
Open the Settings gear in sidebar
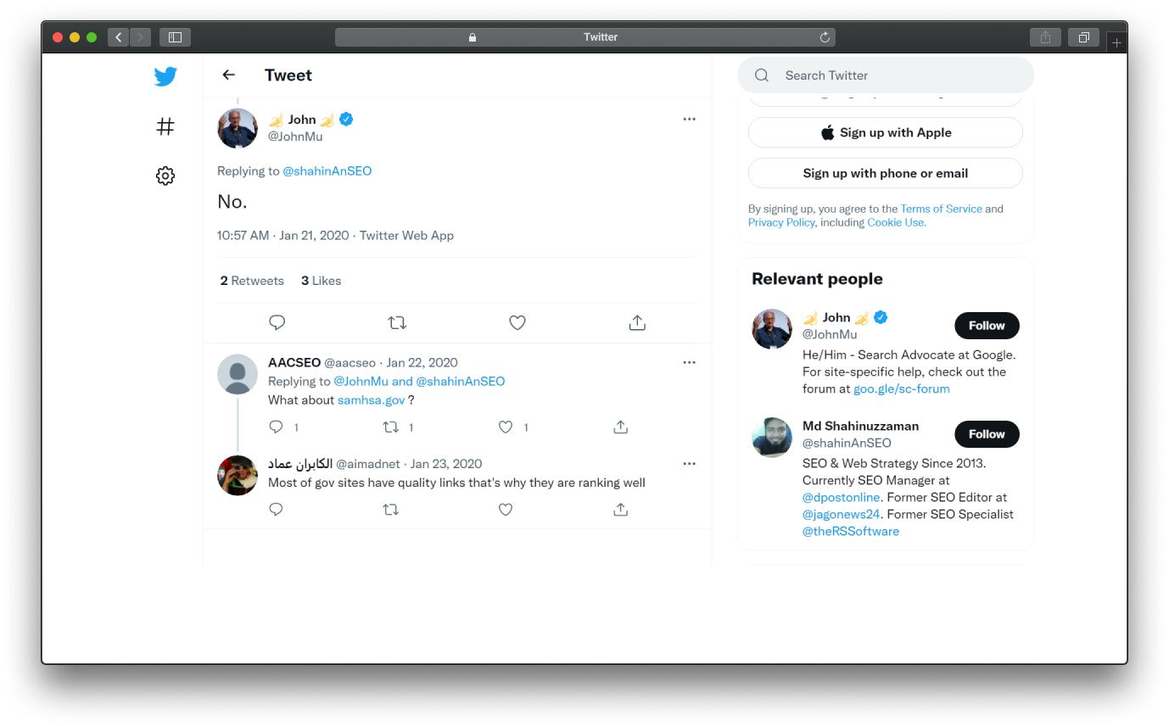point(165,176)
